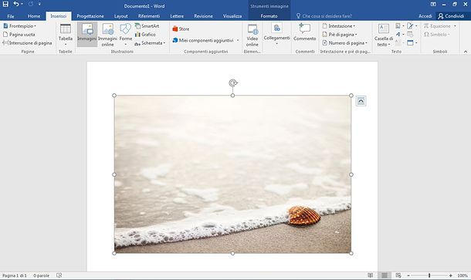Open the Intestazione header dropdown
The width and height of the screenshot is (471, 280).
click(x=338, y=26)
